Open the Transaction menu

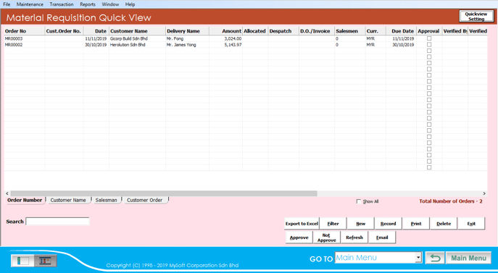click(x=62, y=4)
